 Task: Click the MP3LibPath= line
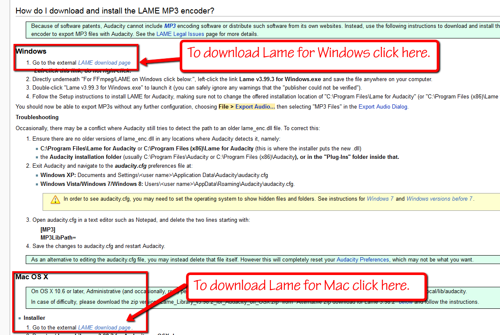click(x=58, y=237)
